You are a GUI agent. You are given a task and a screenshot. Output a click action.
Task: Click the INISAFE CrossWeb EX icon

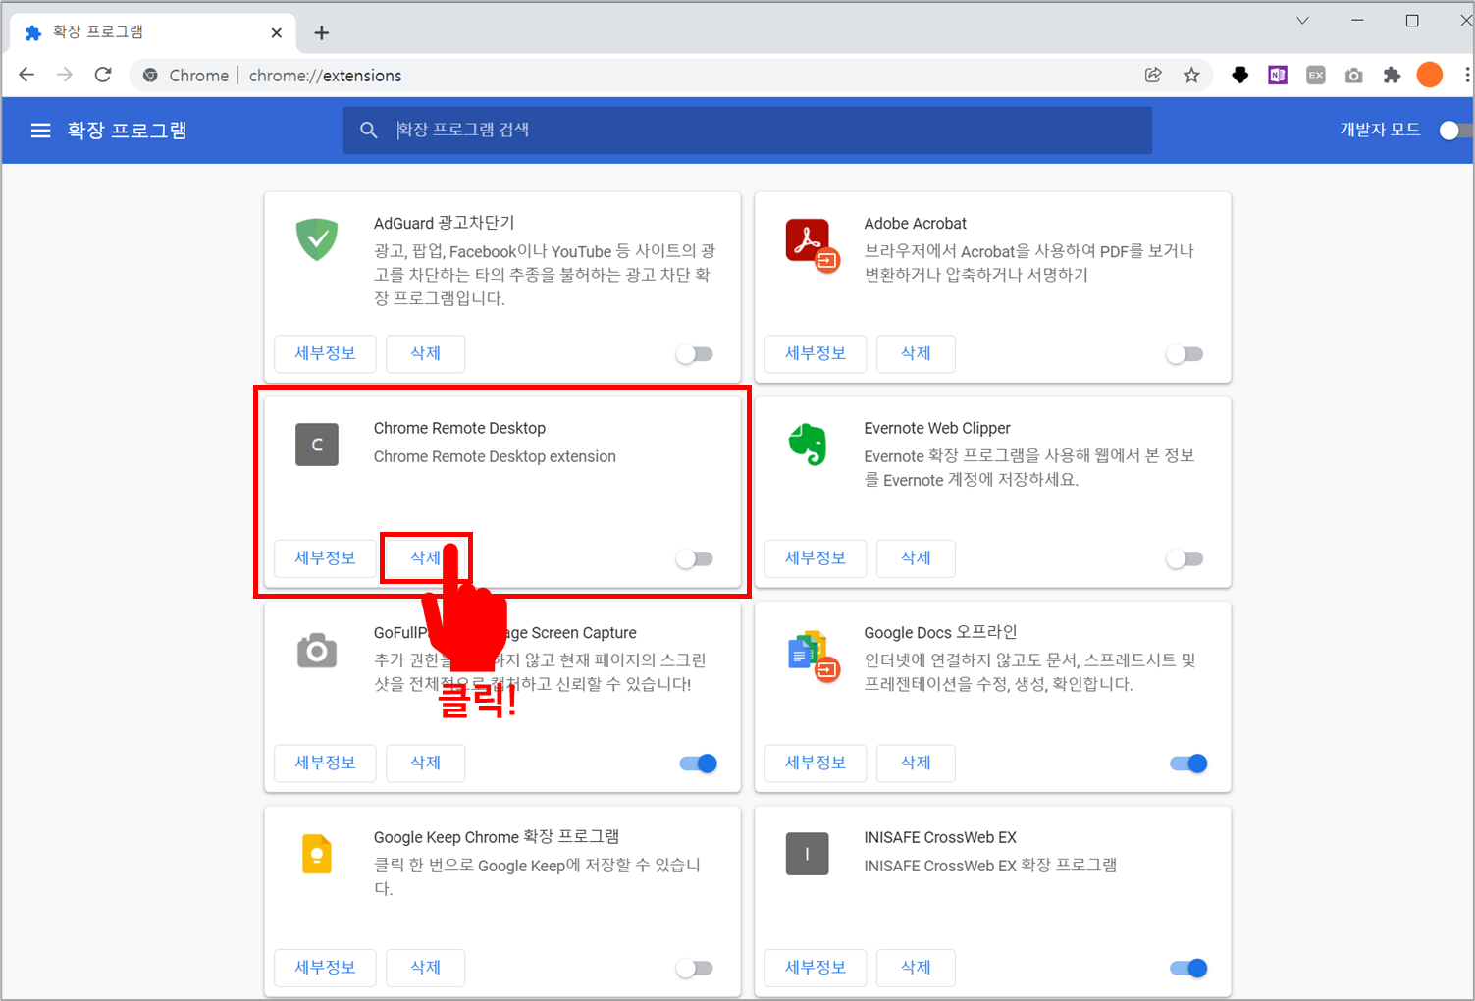807,854
